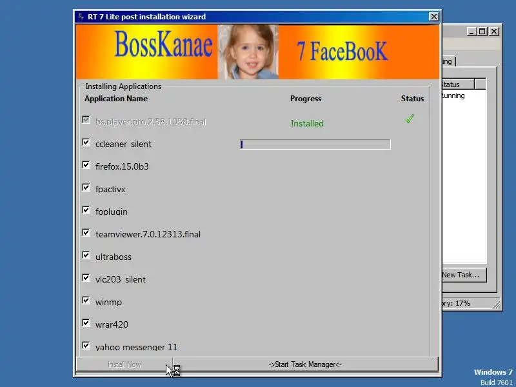
Task: Toggle the wrar420 checkbox
Action: tap(86, 323)
